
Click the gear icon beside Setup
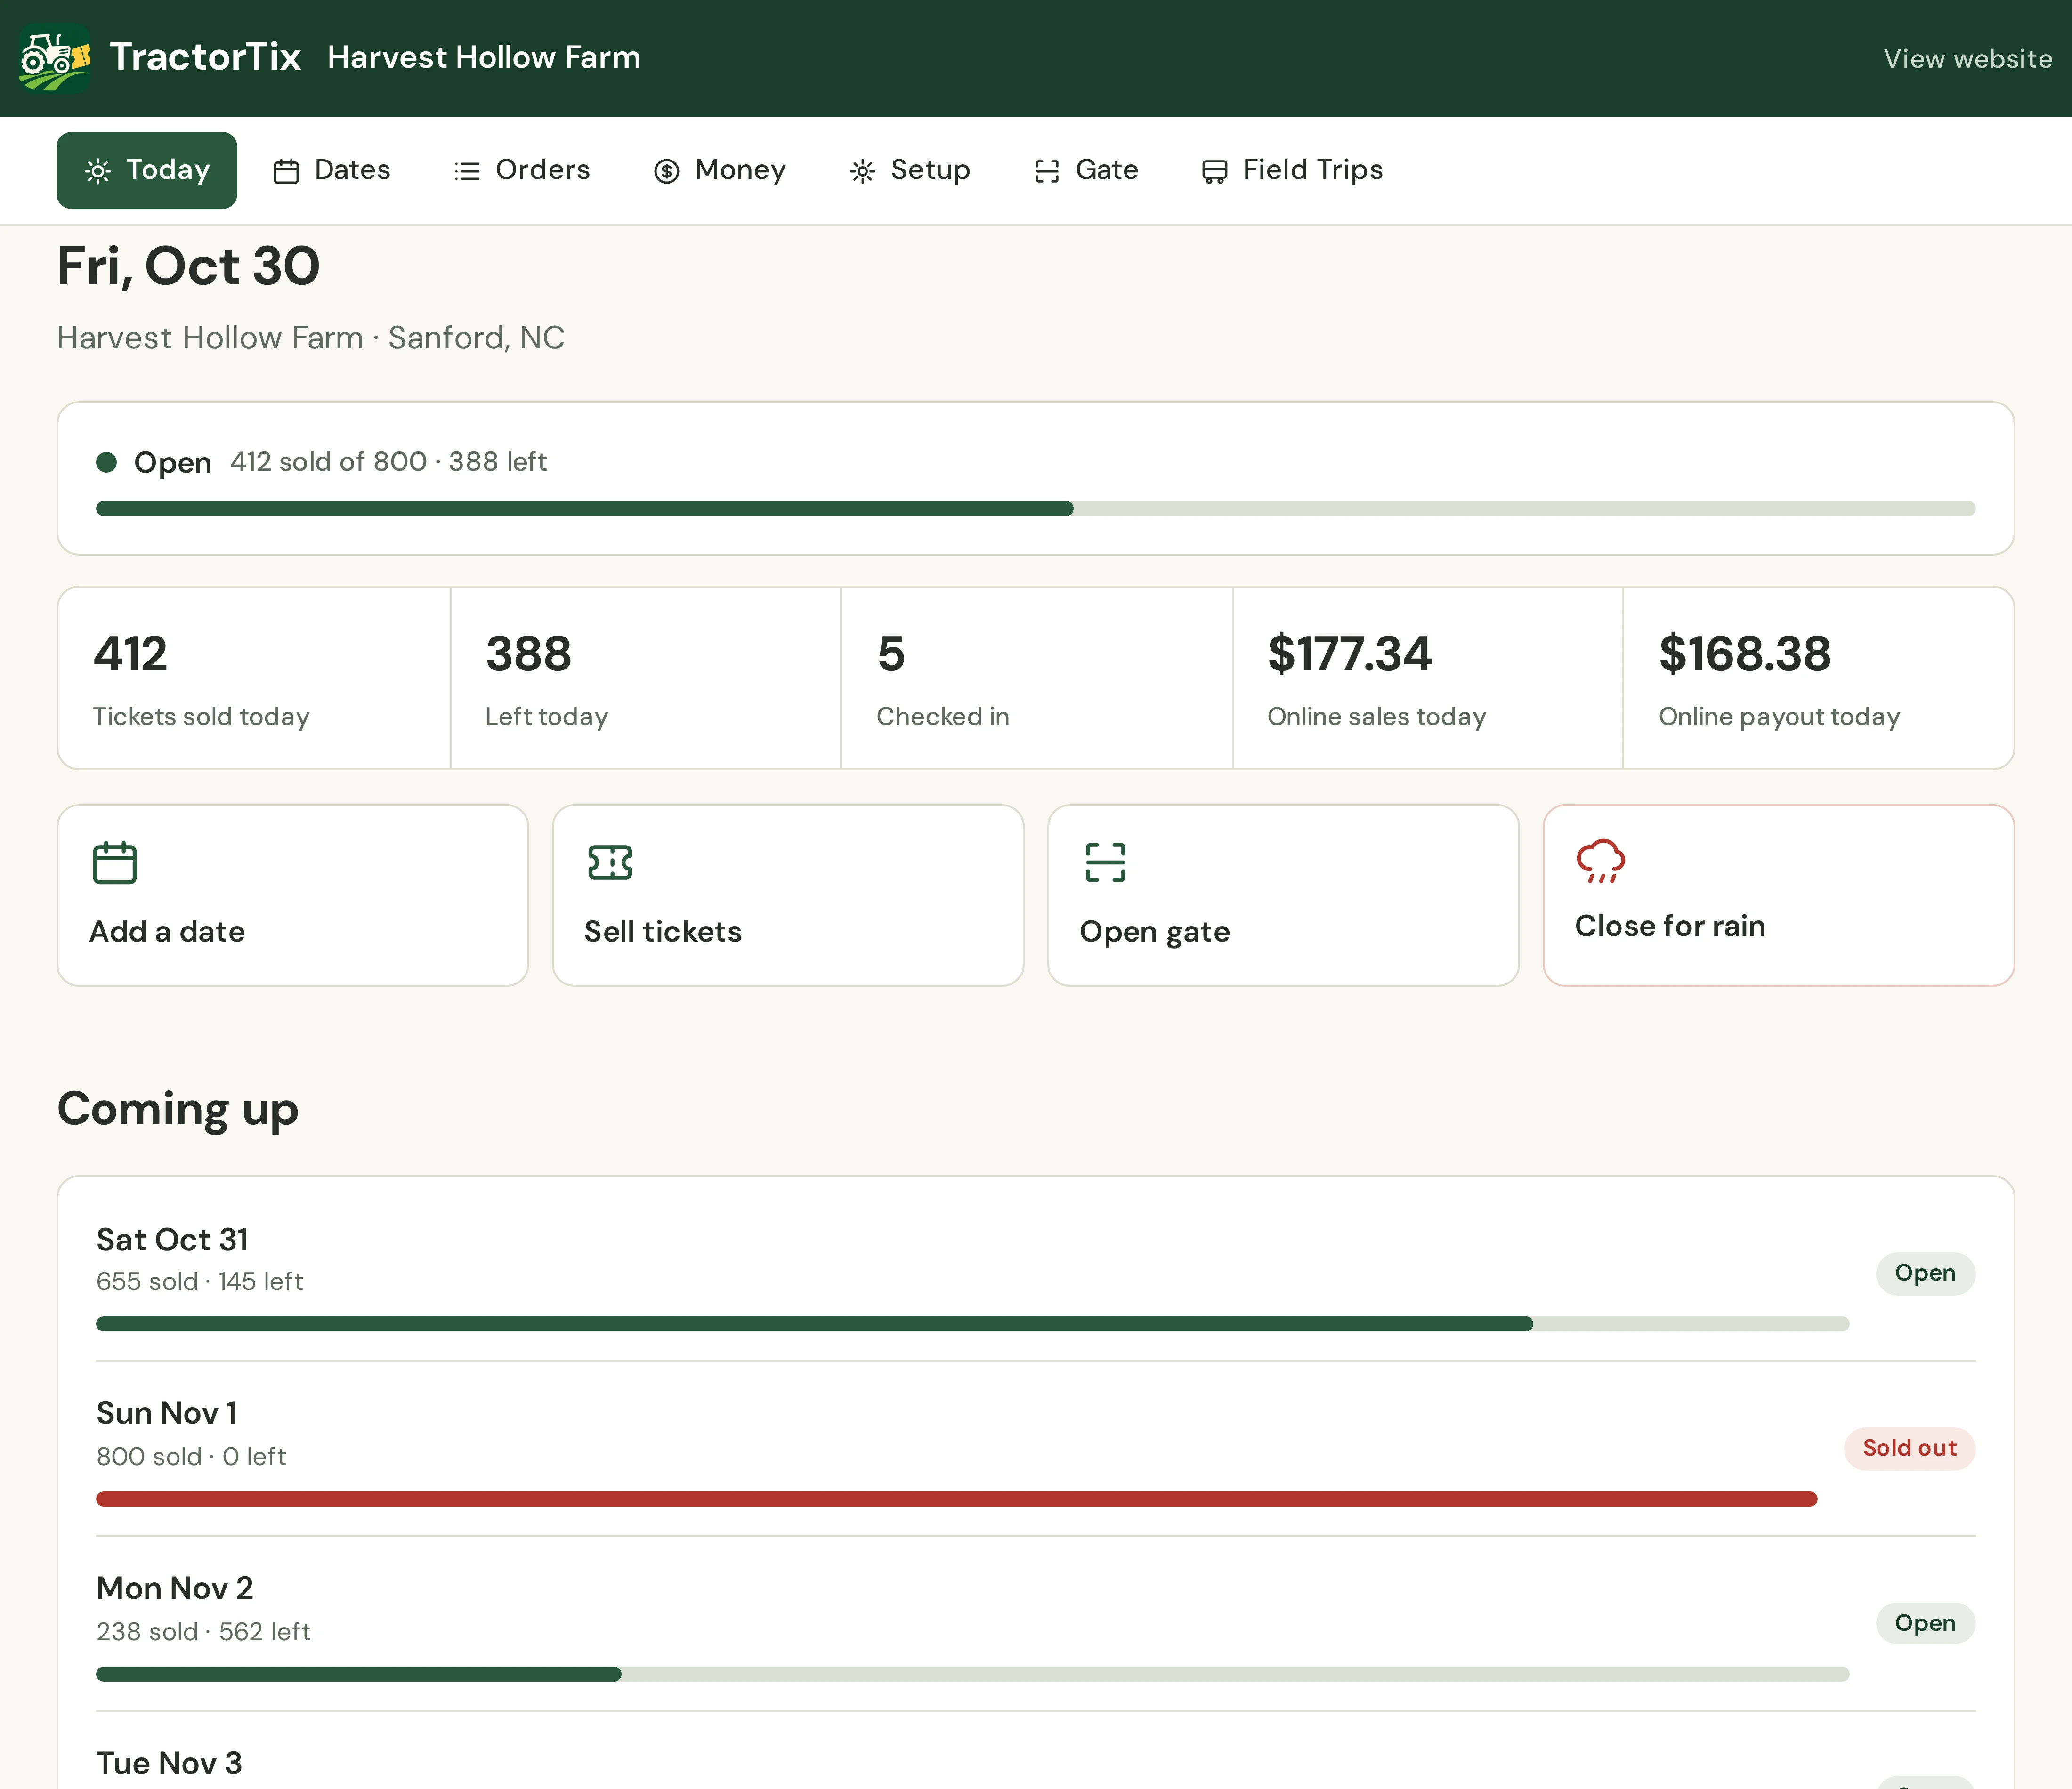[863, 171]
